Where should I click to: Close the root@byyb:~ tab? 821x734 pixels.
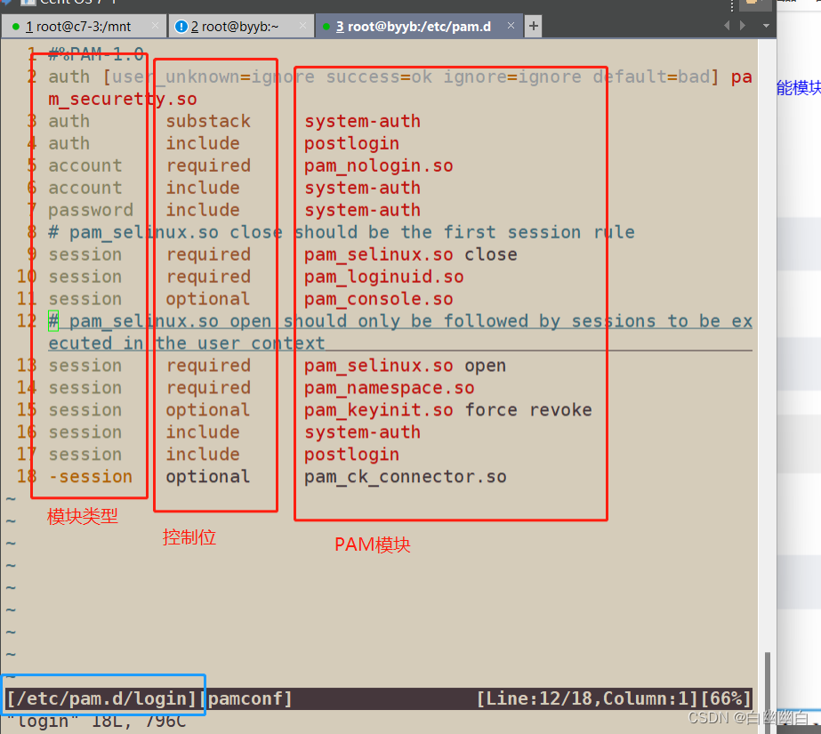302,26
